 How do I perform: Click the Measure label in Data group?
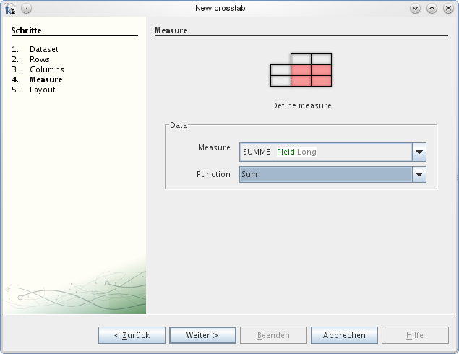coord(214,147)
